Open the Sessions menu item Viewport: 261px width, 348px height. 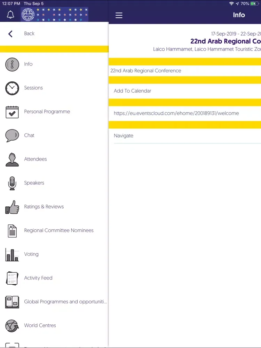point(33,88)
